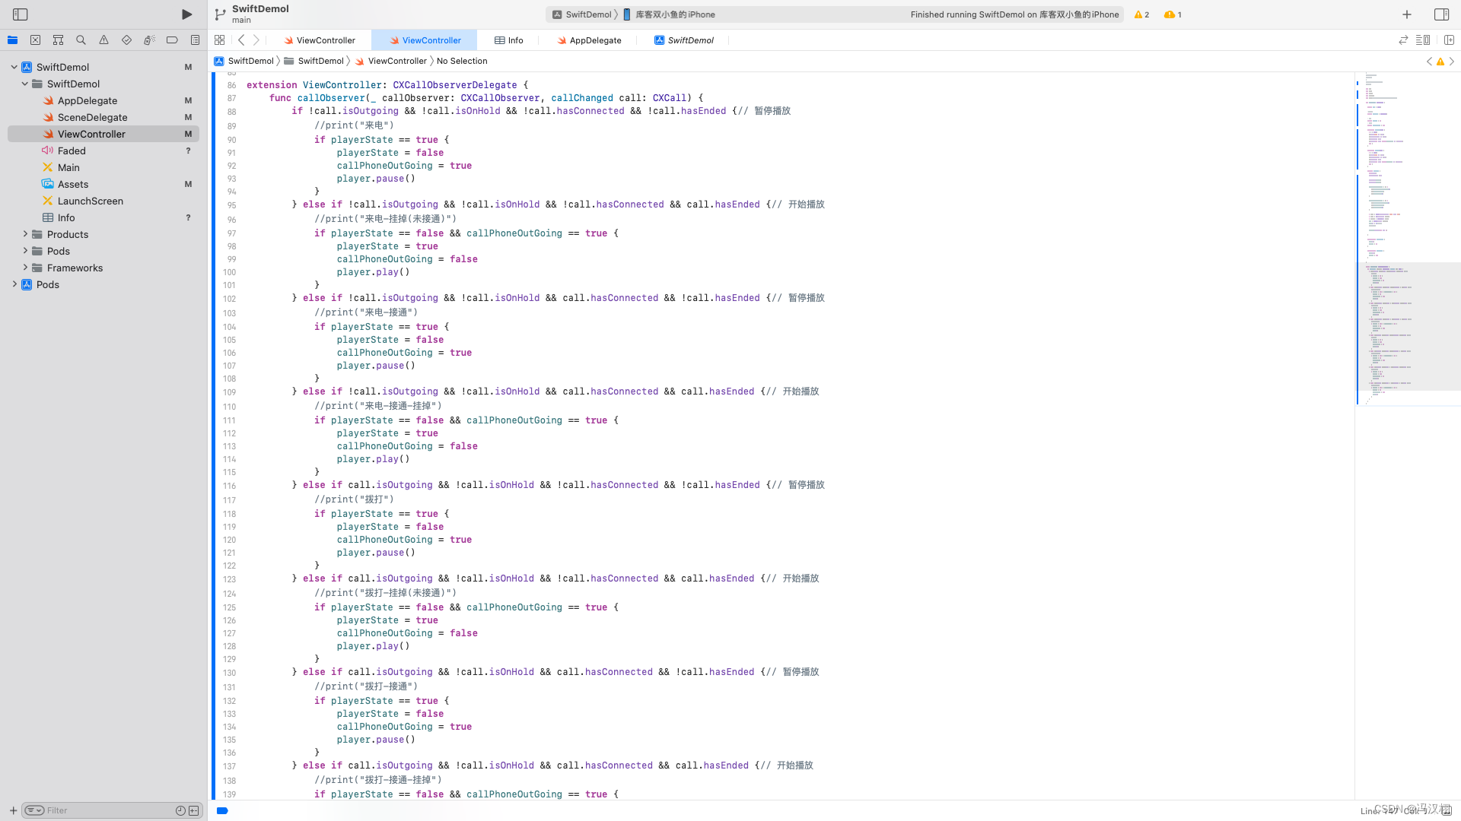Select the iPhone run destination

pos(669,14)
